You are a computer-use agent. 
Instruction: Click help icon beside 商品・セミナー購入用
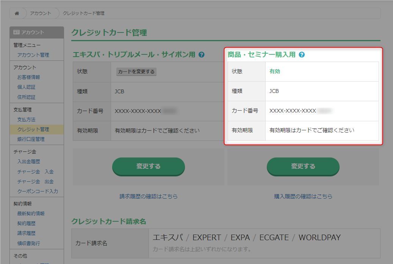point(302,55)
